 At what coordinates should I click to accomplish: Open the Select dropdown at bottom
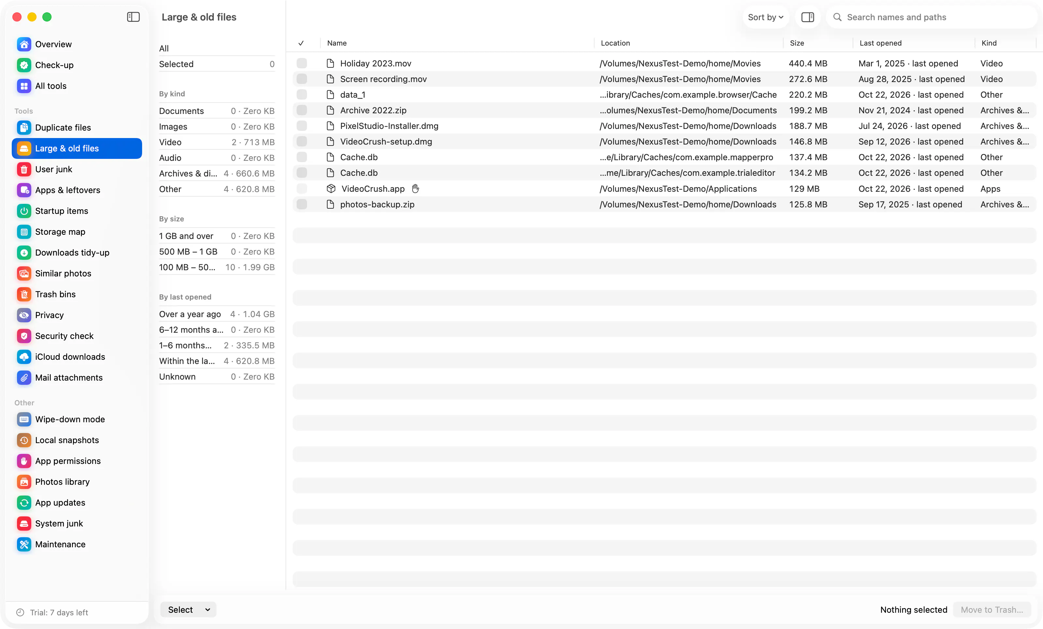188,609
